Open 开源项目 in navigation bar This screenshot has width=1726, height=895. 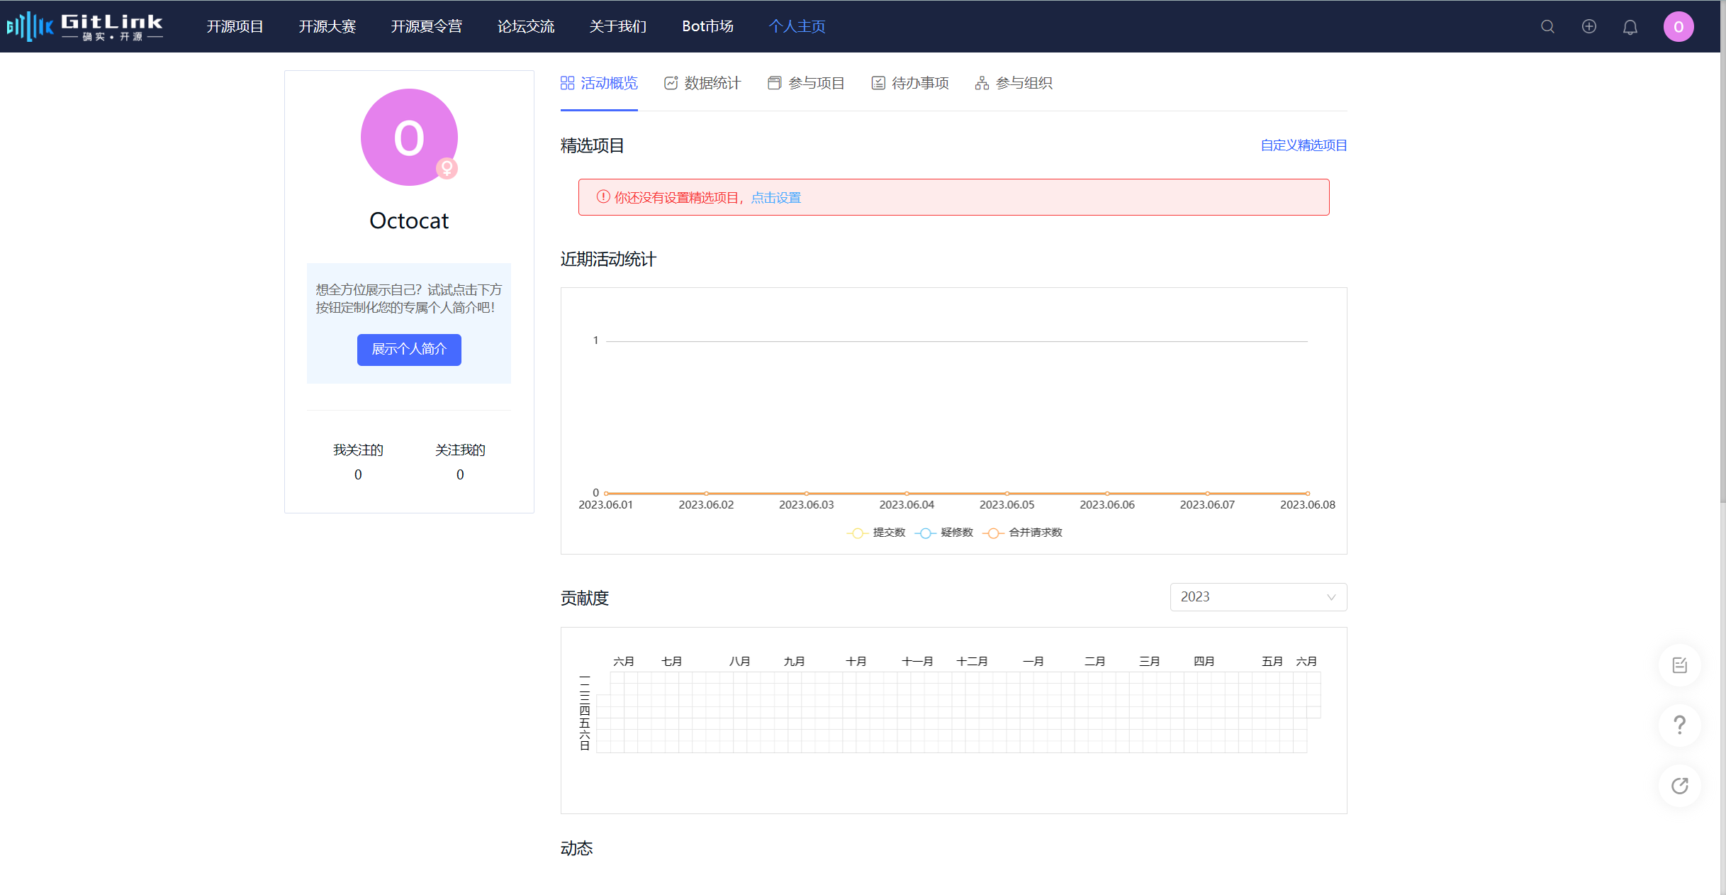(x=235, y=27)
